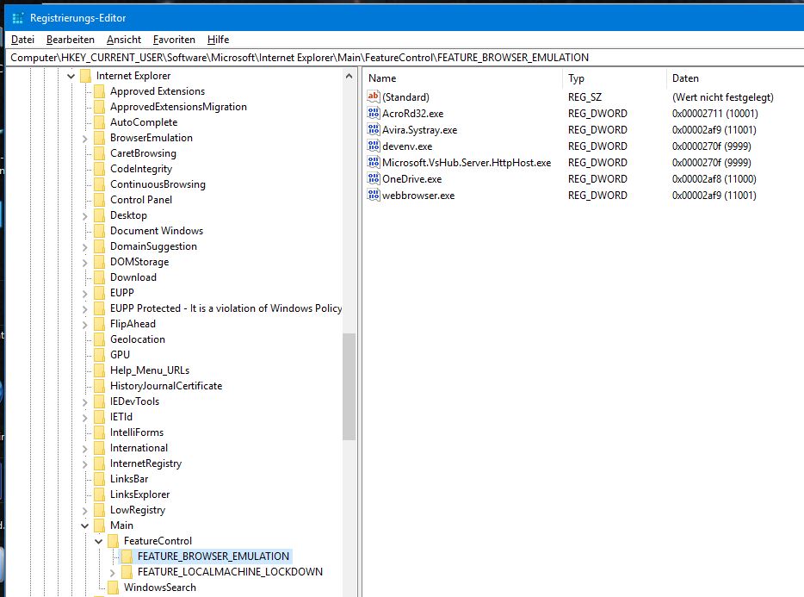Click the tree pane vertical scrollbar thumb
This screenshot has width=804, height=597.
coord(349,387)
